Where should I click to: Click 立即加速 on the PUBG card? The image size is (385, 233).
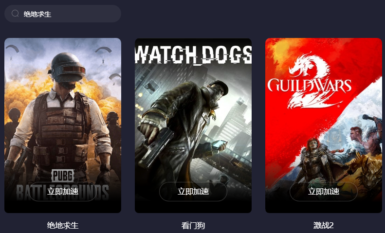pyautogui.click(x=63, y=192)
